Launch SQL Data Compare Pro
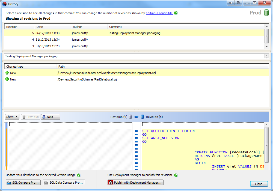Viewport: 273px width, 191px height. 63,183
